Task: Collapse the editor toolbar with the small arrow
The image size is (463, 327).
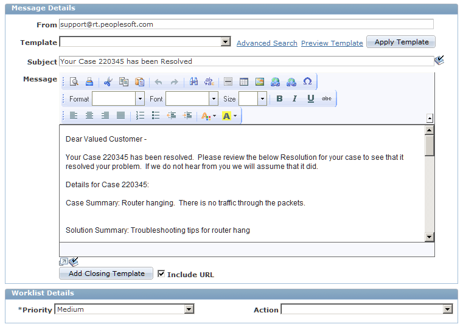Action: coord(430,119)
